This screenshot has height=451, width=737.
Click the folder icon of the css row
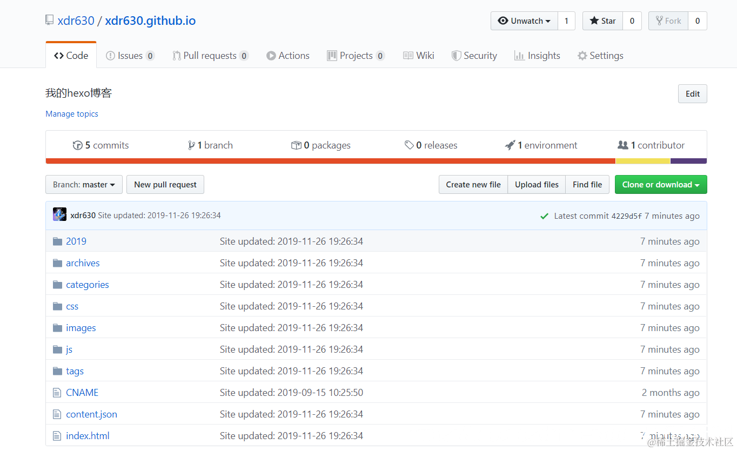(57, 306)
